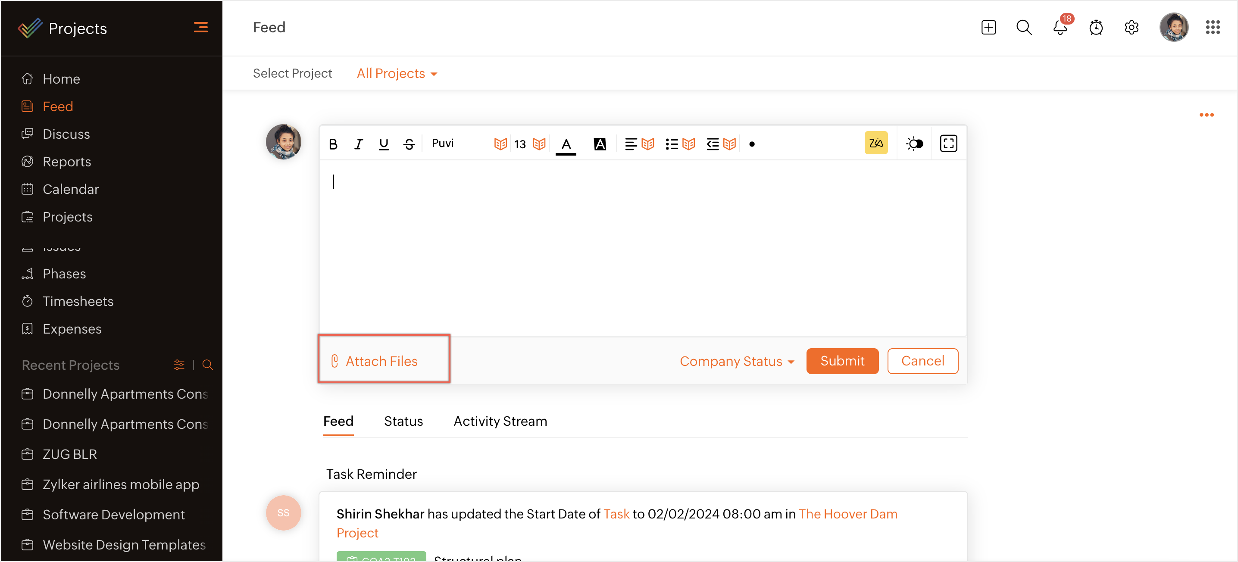This screenshot has height=562, width=1238.
Task: Toggle italic formatting in editor toolbar
Action: pyautogui.click(x=358, y=144)
